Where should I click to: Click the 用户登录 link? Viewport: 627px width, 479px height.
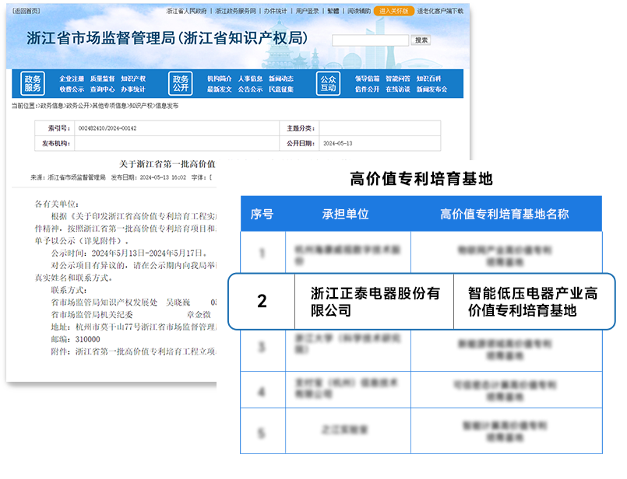(307, 11)
